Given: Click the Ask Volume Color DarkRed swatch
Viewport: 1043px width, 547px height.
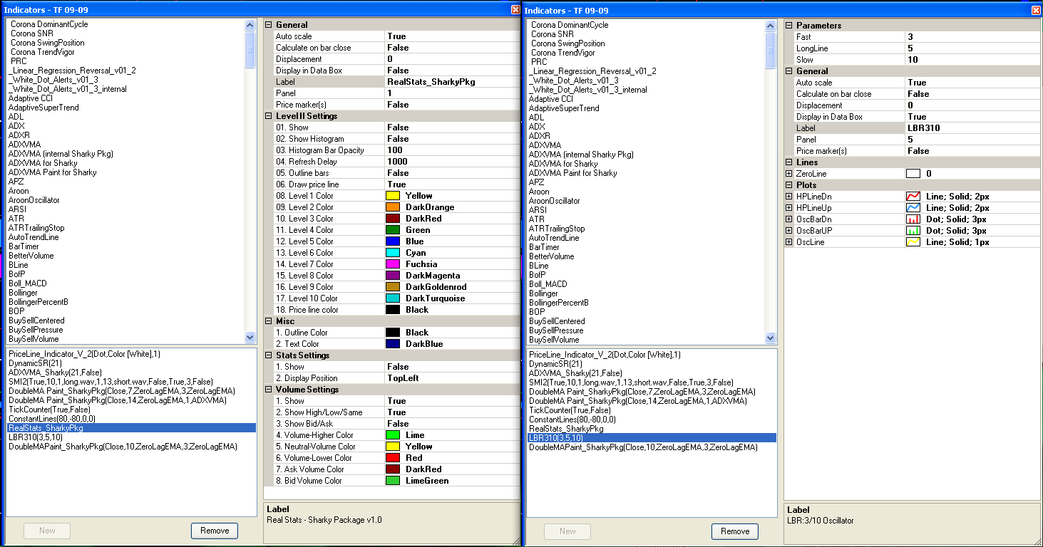Looking at the screenshot, I should click(393, 469).
